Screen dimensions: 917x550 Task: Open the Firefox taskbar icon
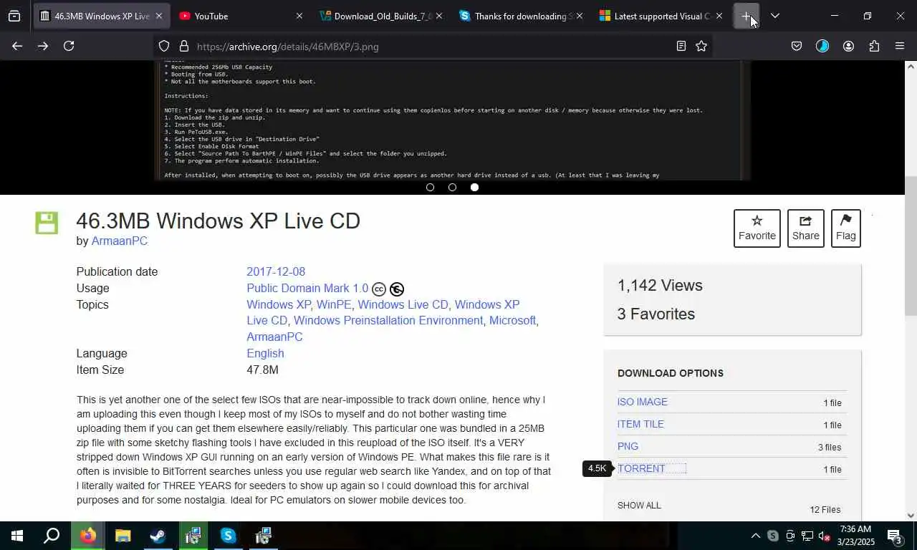coord(88,536)
